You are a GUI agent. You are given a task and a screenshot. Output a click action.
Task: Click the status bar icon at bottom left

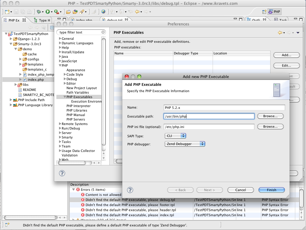[x=7, y=225]
